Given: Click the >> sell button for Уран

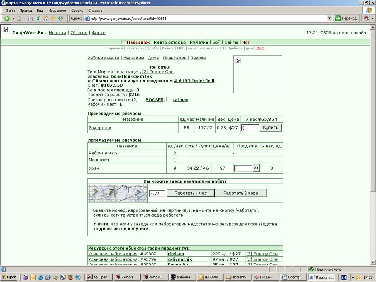Looking at the screenshot, I should point(256,168).
